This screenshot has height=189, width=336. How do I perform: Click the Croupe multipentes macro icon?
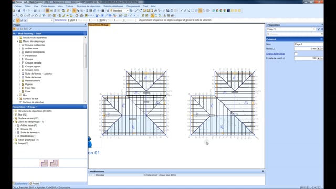click(23, 45)
